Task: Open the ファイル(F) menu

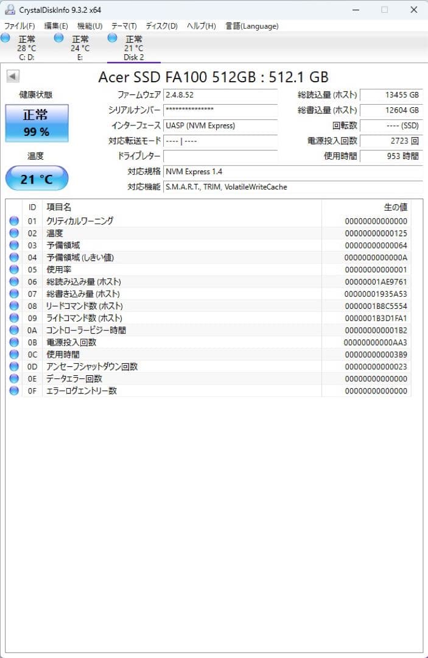Action: point(19,26)
